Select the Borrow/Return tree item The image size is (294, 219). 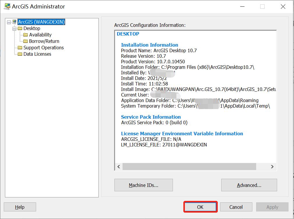[x=44, y=41]
